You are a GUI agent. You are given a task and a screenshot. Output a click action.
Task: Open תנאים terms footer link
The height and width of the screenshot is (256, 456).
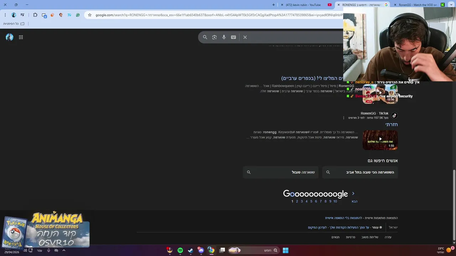[x=336, y=237]
